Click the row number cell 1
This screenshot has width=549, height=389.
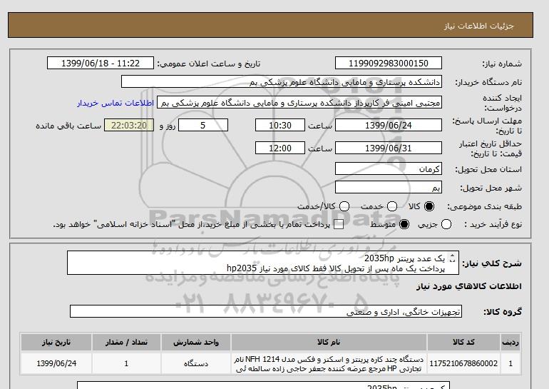pos(510,363)
